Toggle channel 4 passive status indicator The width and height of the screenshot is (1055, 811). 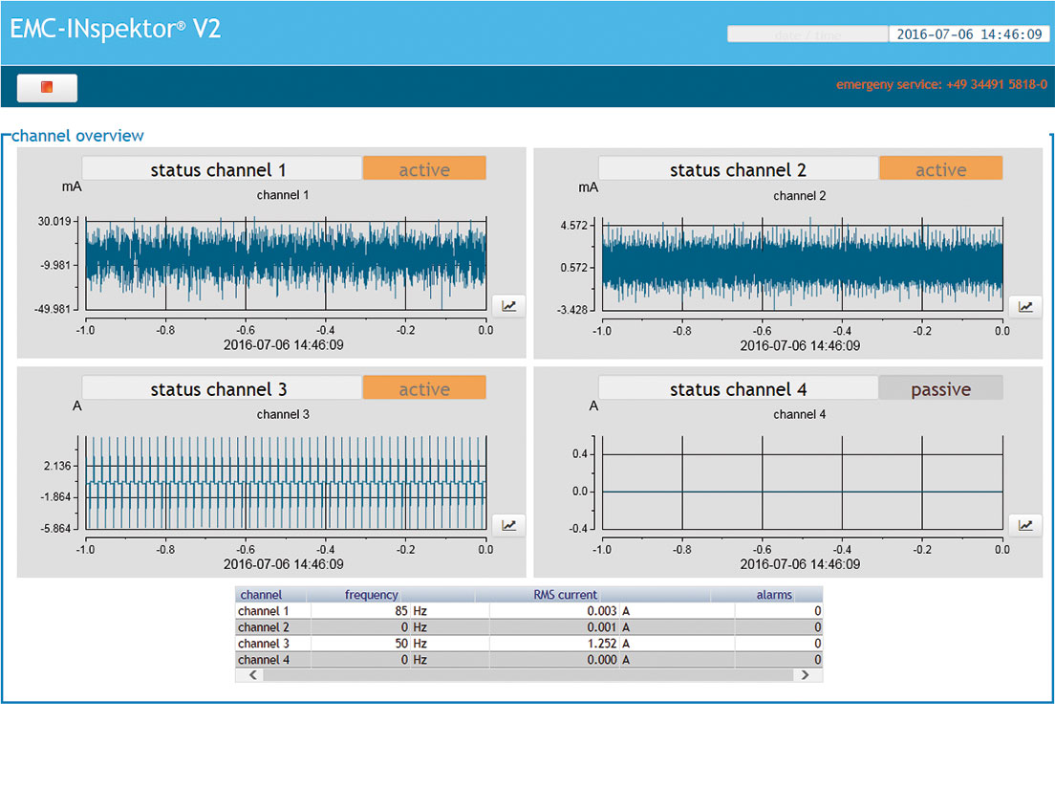(940, 388)
